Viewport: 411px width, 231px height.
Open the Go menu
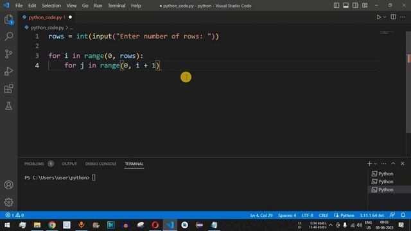[85, 6]
